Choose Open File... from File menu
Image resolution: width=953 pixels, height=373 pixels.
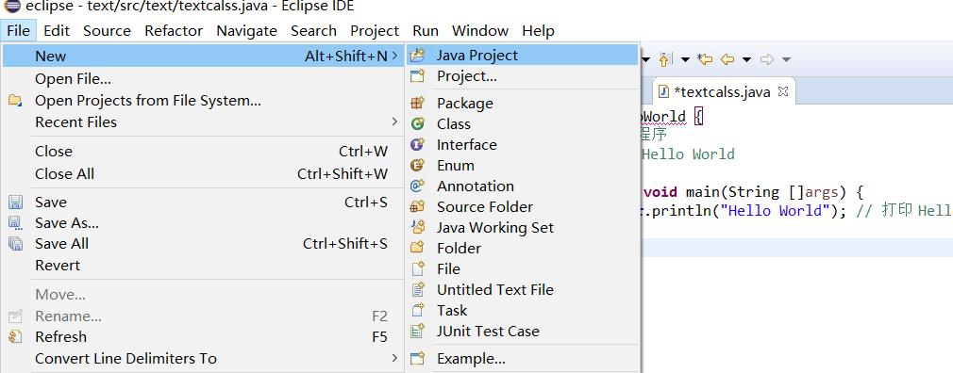tap(73, 79)
